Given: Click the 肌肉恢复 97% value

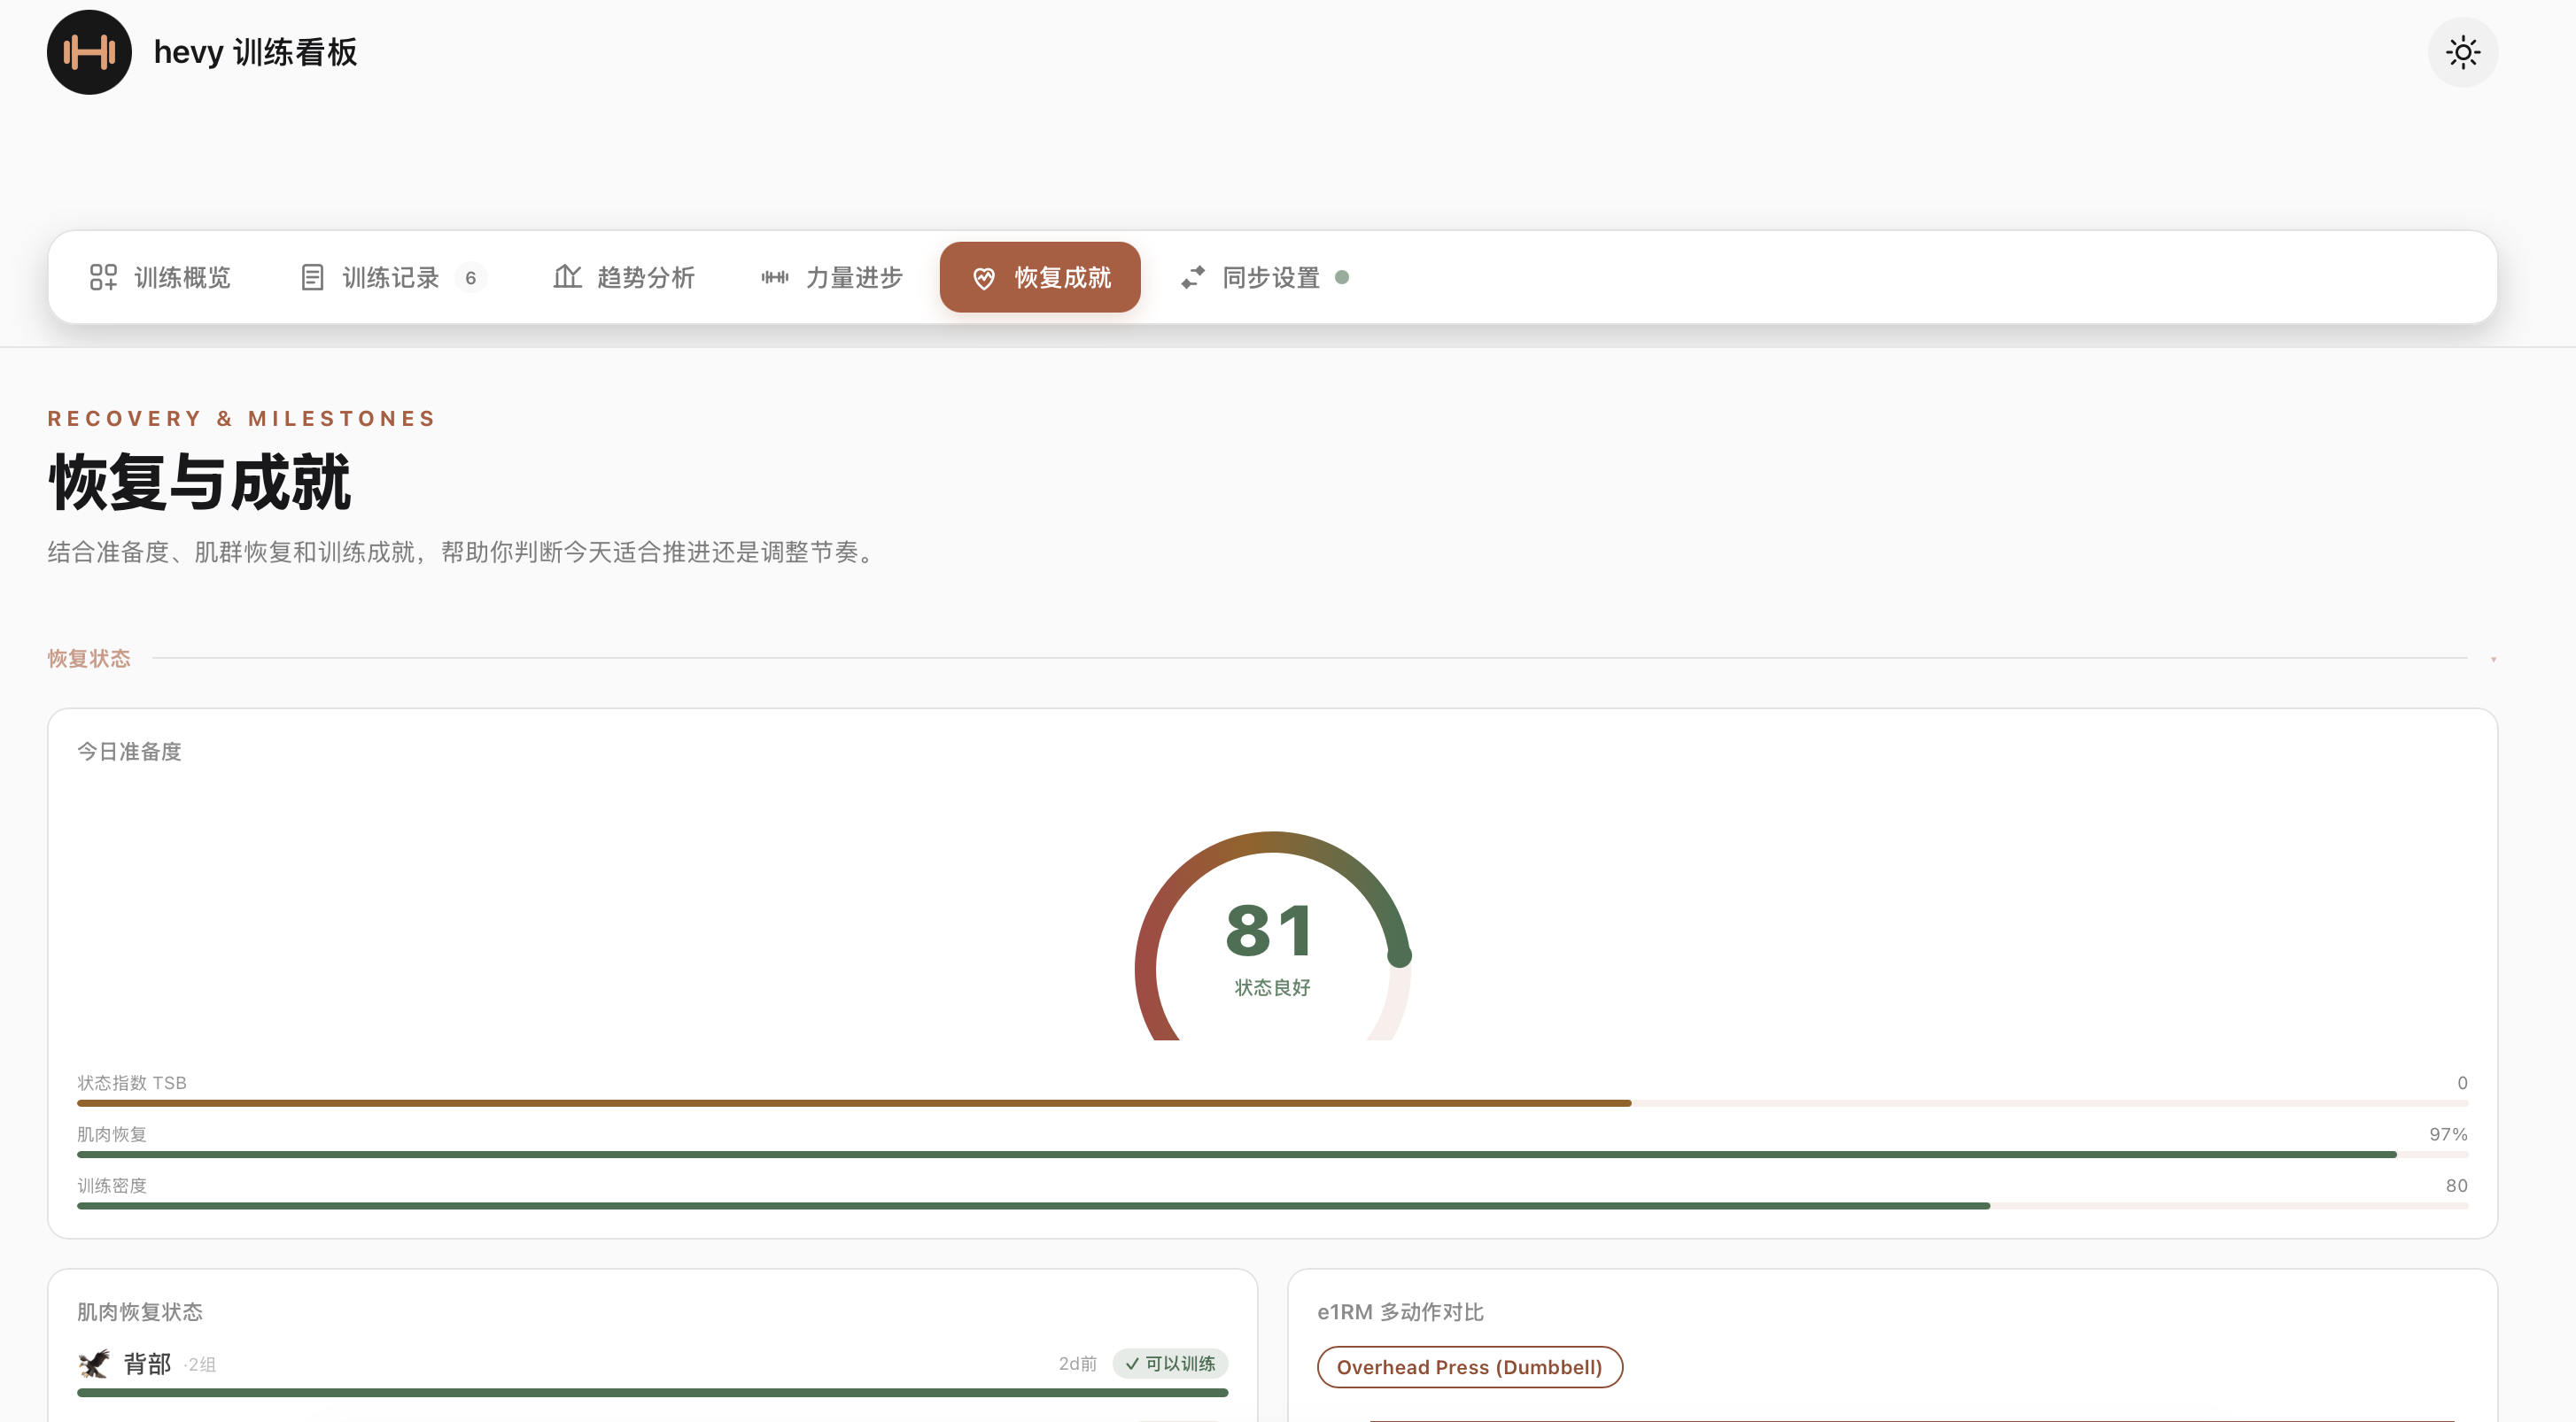Looking at the screenshot, I should [x=2448, y=1134].
